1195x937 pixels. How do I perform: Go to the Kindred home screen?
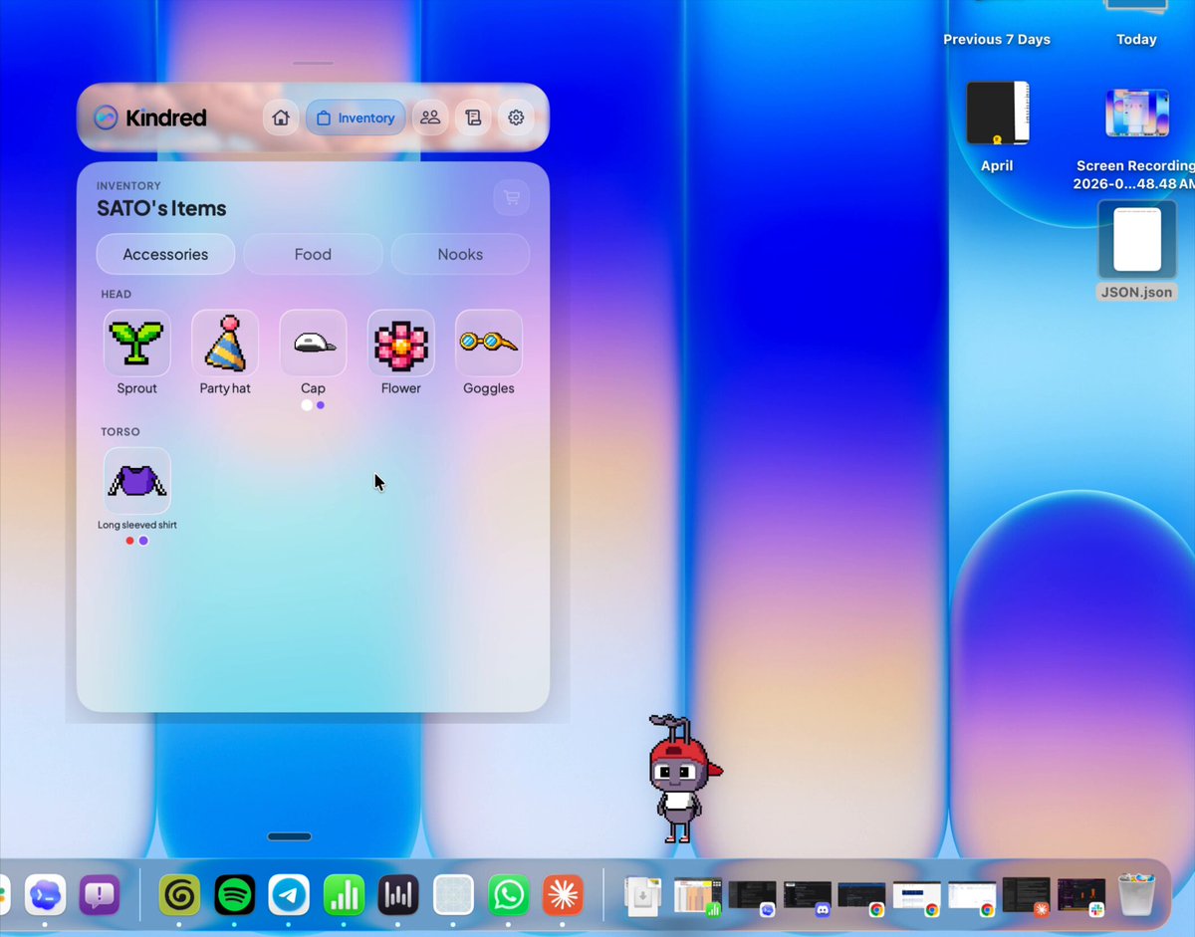pos(281,117)
